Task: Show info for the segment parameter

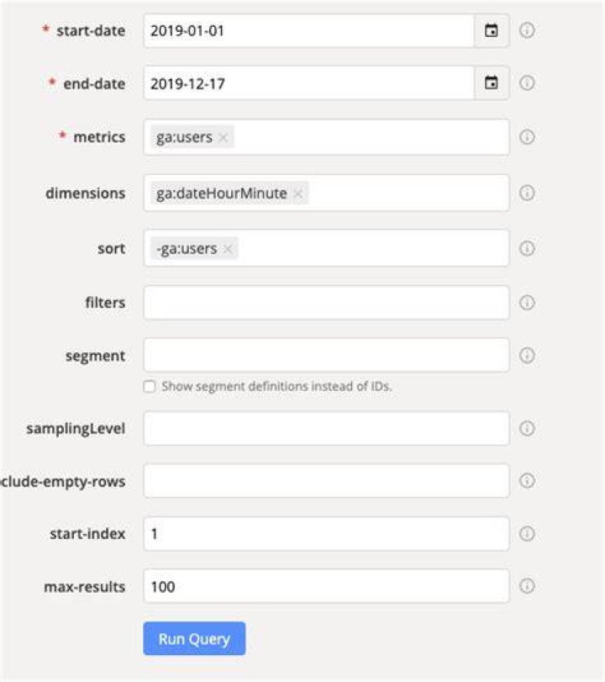Action: point(527,356)
